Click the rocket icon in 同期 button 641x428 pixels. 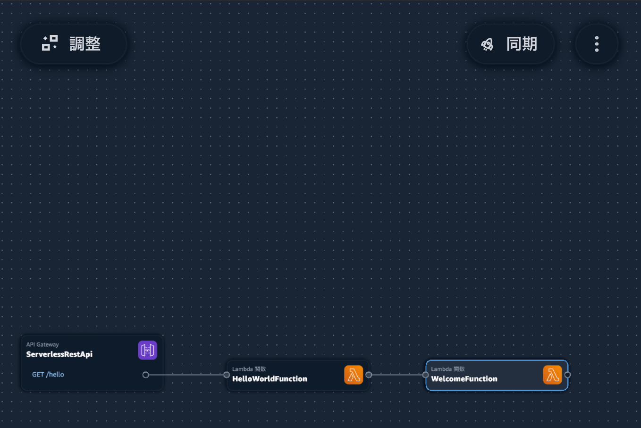(x=487, y=44)
